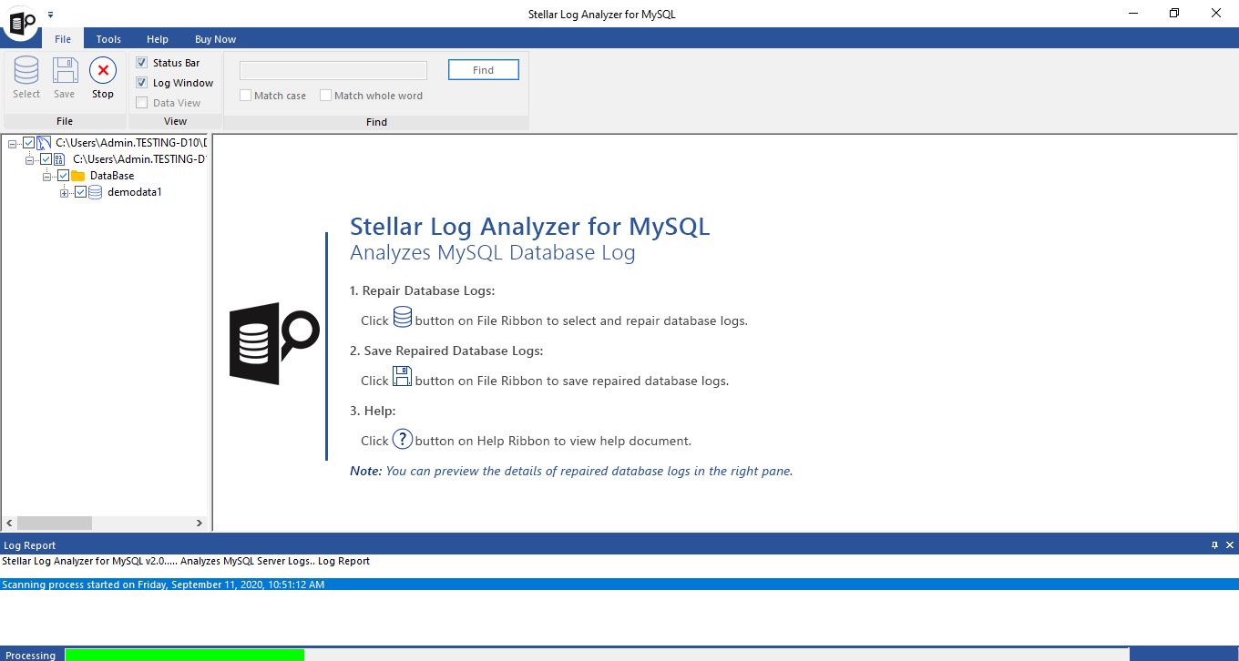Click the binary log file icon in tree
This screenshot has height=661, width=1239.
[60, 159]
